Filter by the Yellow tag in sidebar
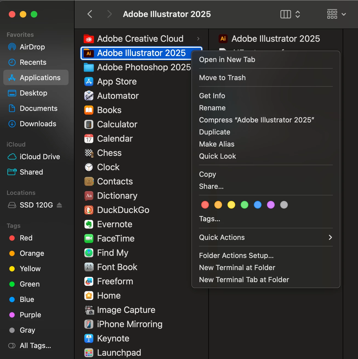Image resolution: width=358 pixels, height=359 pixels. point(36,269)
